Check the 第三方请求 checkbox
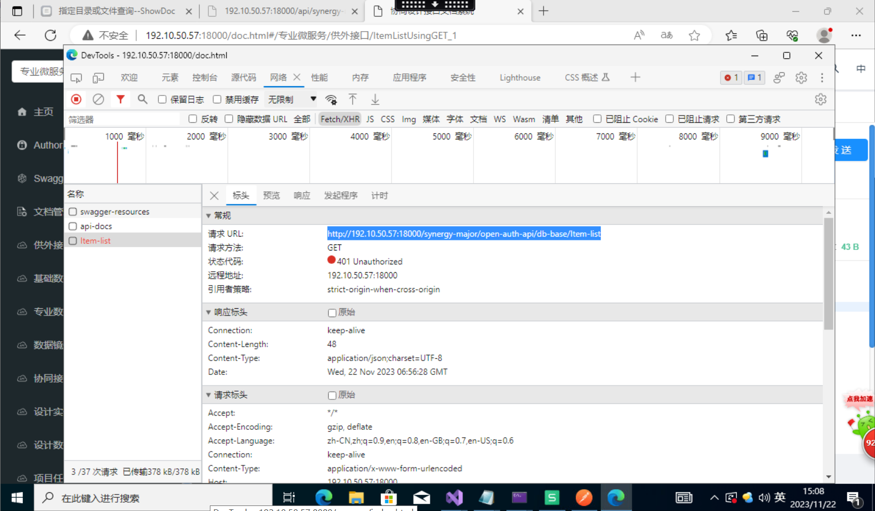 (731, 119)
